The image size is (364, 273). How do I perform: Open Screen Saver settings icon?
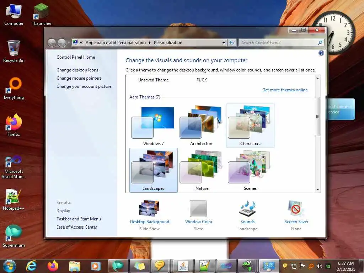coord(296,208)
